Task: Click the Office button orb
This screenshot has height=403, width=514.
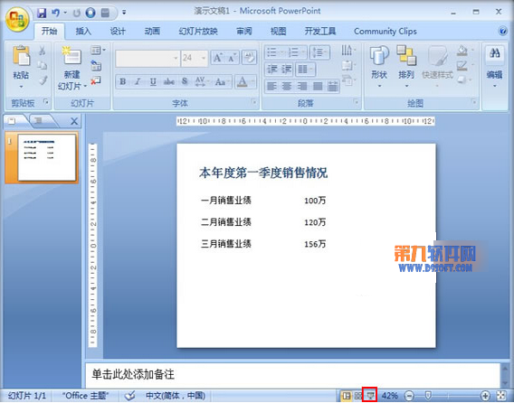Action: tap(17, 19)
